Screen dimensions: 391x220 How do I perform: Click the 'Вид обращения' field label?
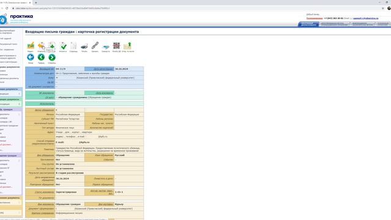click(45, 155)
